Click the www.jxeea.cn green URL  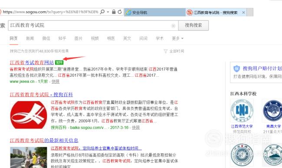22,81
